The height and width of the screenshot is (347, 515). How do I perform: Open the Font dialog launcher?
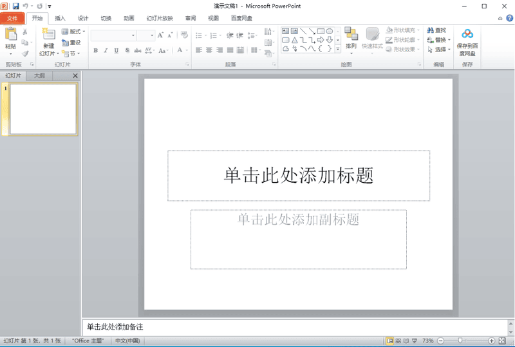tap(187, 64)
